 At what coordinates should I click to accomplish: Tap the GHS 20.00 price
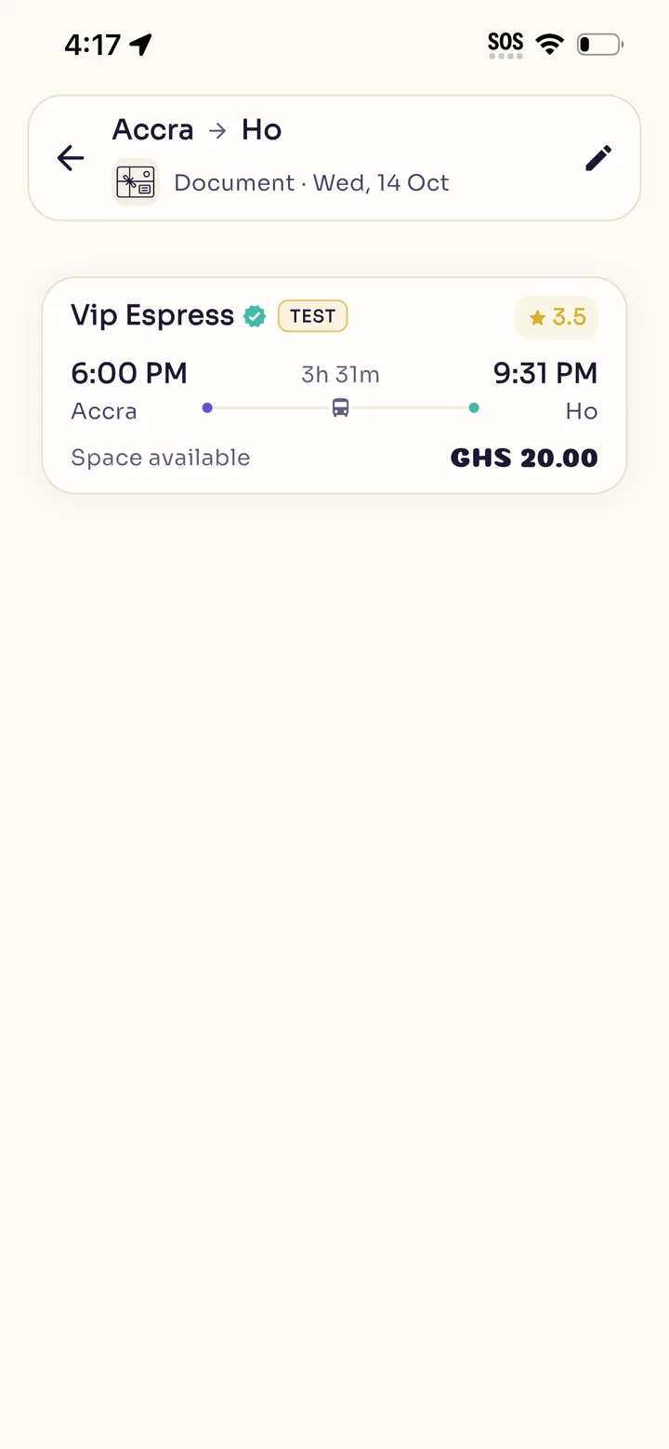(524, 458)
